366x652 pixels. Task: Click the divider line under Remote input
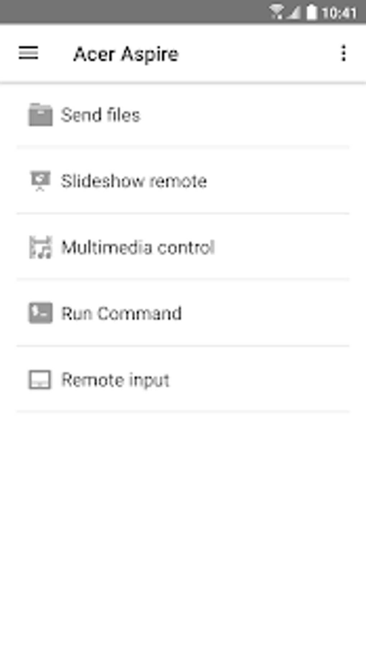click(x=183, y=412)
